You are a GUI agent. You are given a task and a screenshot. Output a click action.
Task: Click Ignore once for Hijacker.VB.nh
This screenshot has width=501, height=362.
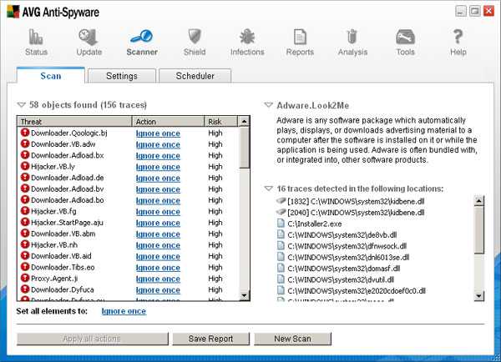[x=158, y=245]
